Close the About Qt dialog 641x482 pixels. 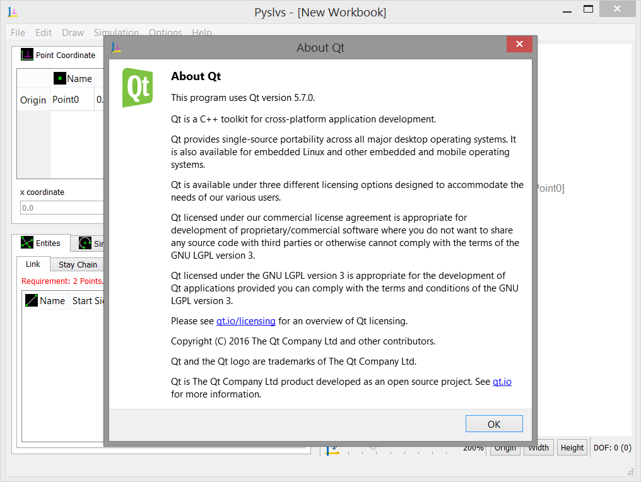[519, 44]
